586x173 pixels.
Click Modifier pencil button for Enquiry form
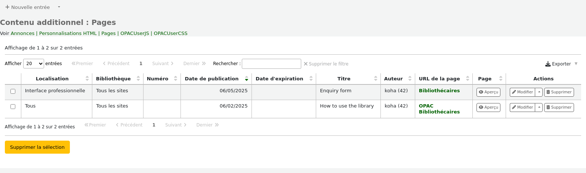pyautogui.click(x=522, y=92)
